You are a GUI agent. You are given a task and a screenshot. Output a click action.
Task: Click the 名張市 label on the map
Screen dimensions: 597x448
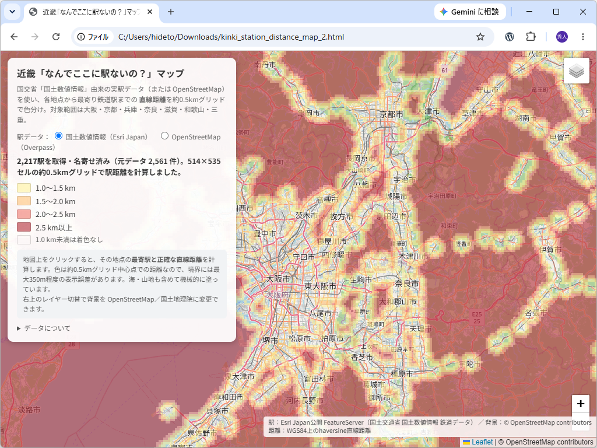[x=536, y=313]
